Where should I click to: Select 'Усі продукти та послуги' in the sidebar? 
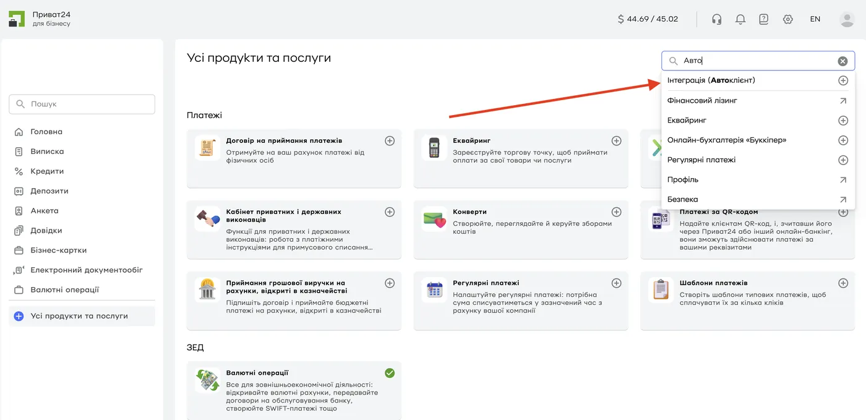[82, 316]
